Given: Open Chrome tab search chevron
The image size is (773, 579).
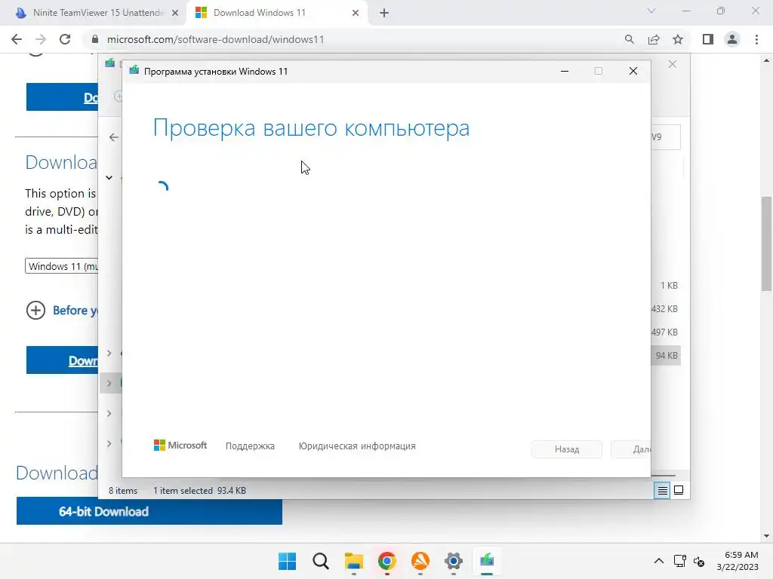Looking at the screenshot, I should tap(651, 11).
